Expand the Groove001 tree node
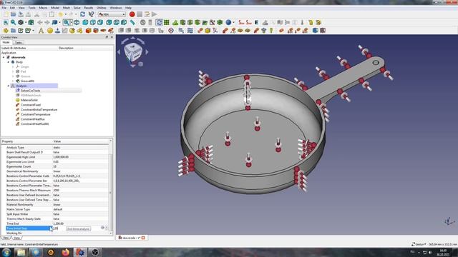The width and height of the screenshot is (458, 257). point(13,81)
